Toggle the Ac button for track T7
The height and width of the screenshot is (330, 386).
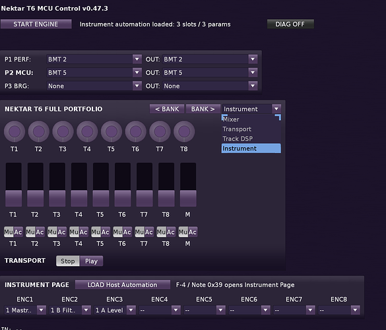pyautogui.click(x=149, y=232)
